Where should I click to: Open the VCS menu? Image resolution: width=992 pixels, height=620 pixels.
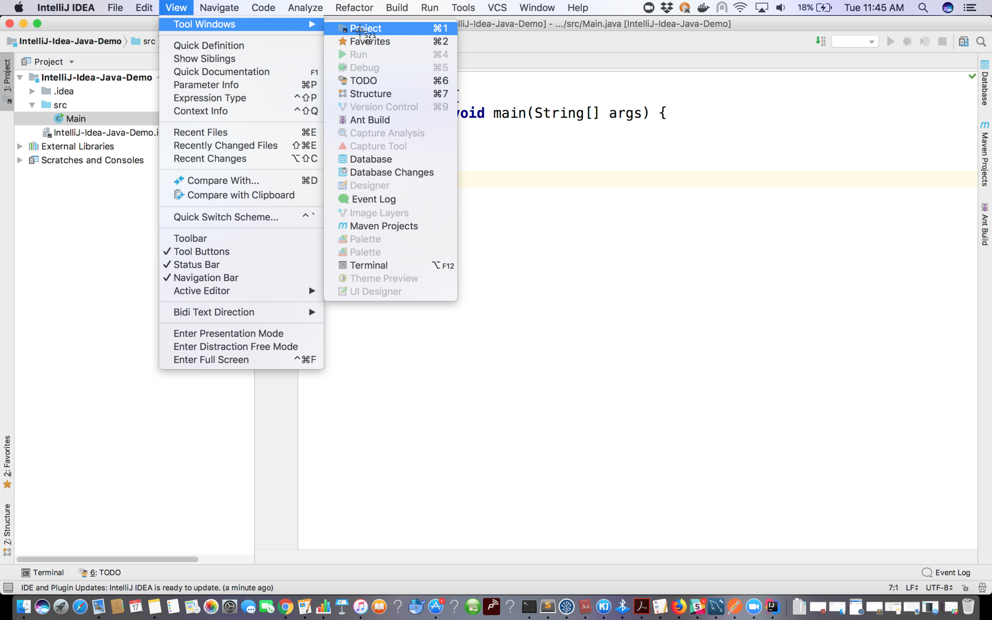[x=497, y=7]
